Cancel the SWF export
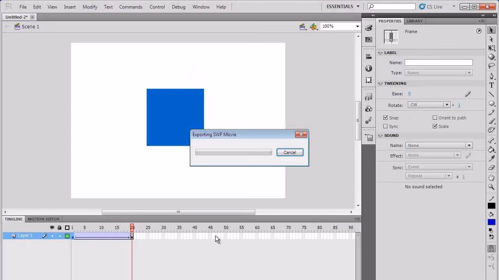The width and height of the screenshot is (499, 280). pos(290,152)
